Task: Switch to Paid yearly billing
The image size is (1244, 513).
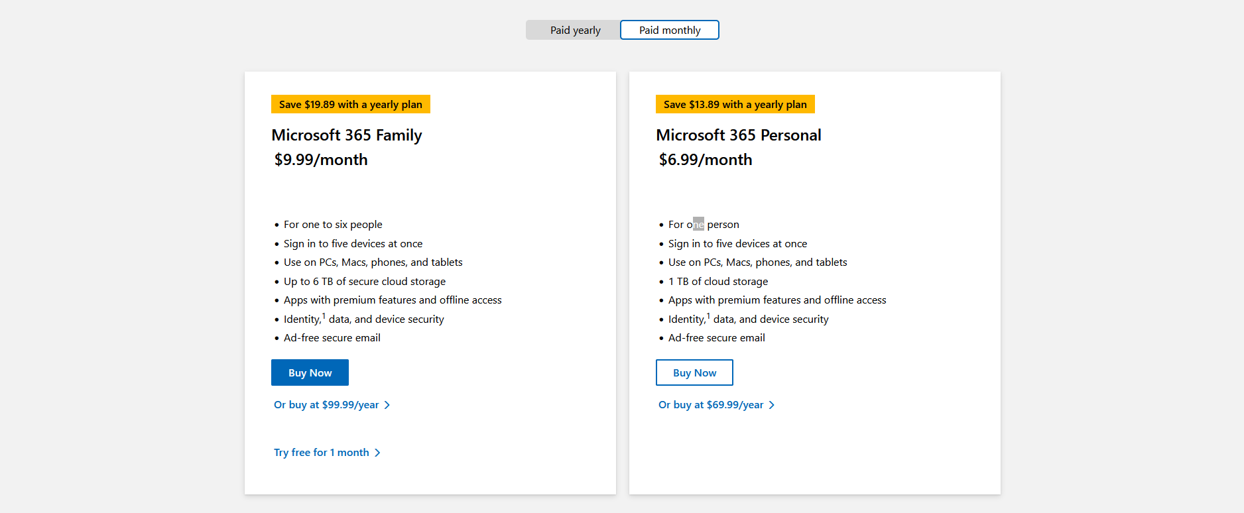Action: click(574, 30)
